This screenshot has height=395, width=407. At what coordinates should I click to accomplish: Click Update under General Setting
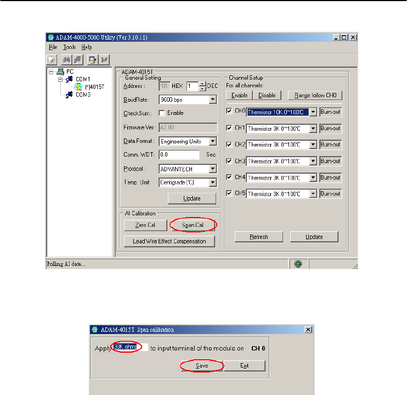[x=192, y=198]
